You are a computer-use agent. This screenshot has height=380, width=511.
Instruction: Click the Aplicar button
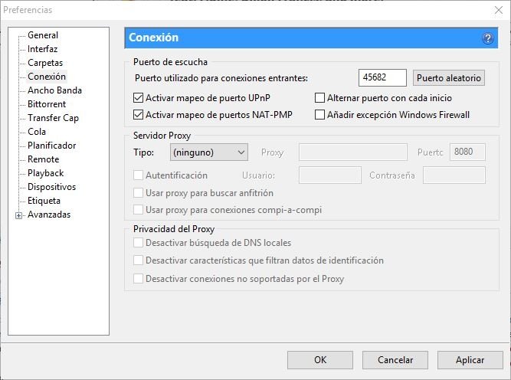[470, 360]
